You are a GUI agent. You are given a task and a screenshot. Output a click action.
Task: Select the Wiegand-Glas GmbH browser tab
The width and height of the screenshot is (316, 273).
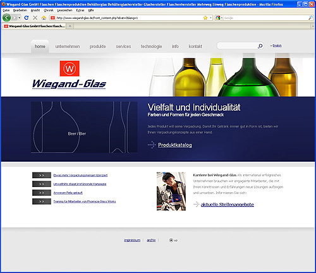(x=34, y=26)
